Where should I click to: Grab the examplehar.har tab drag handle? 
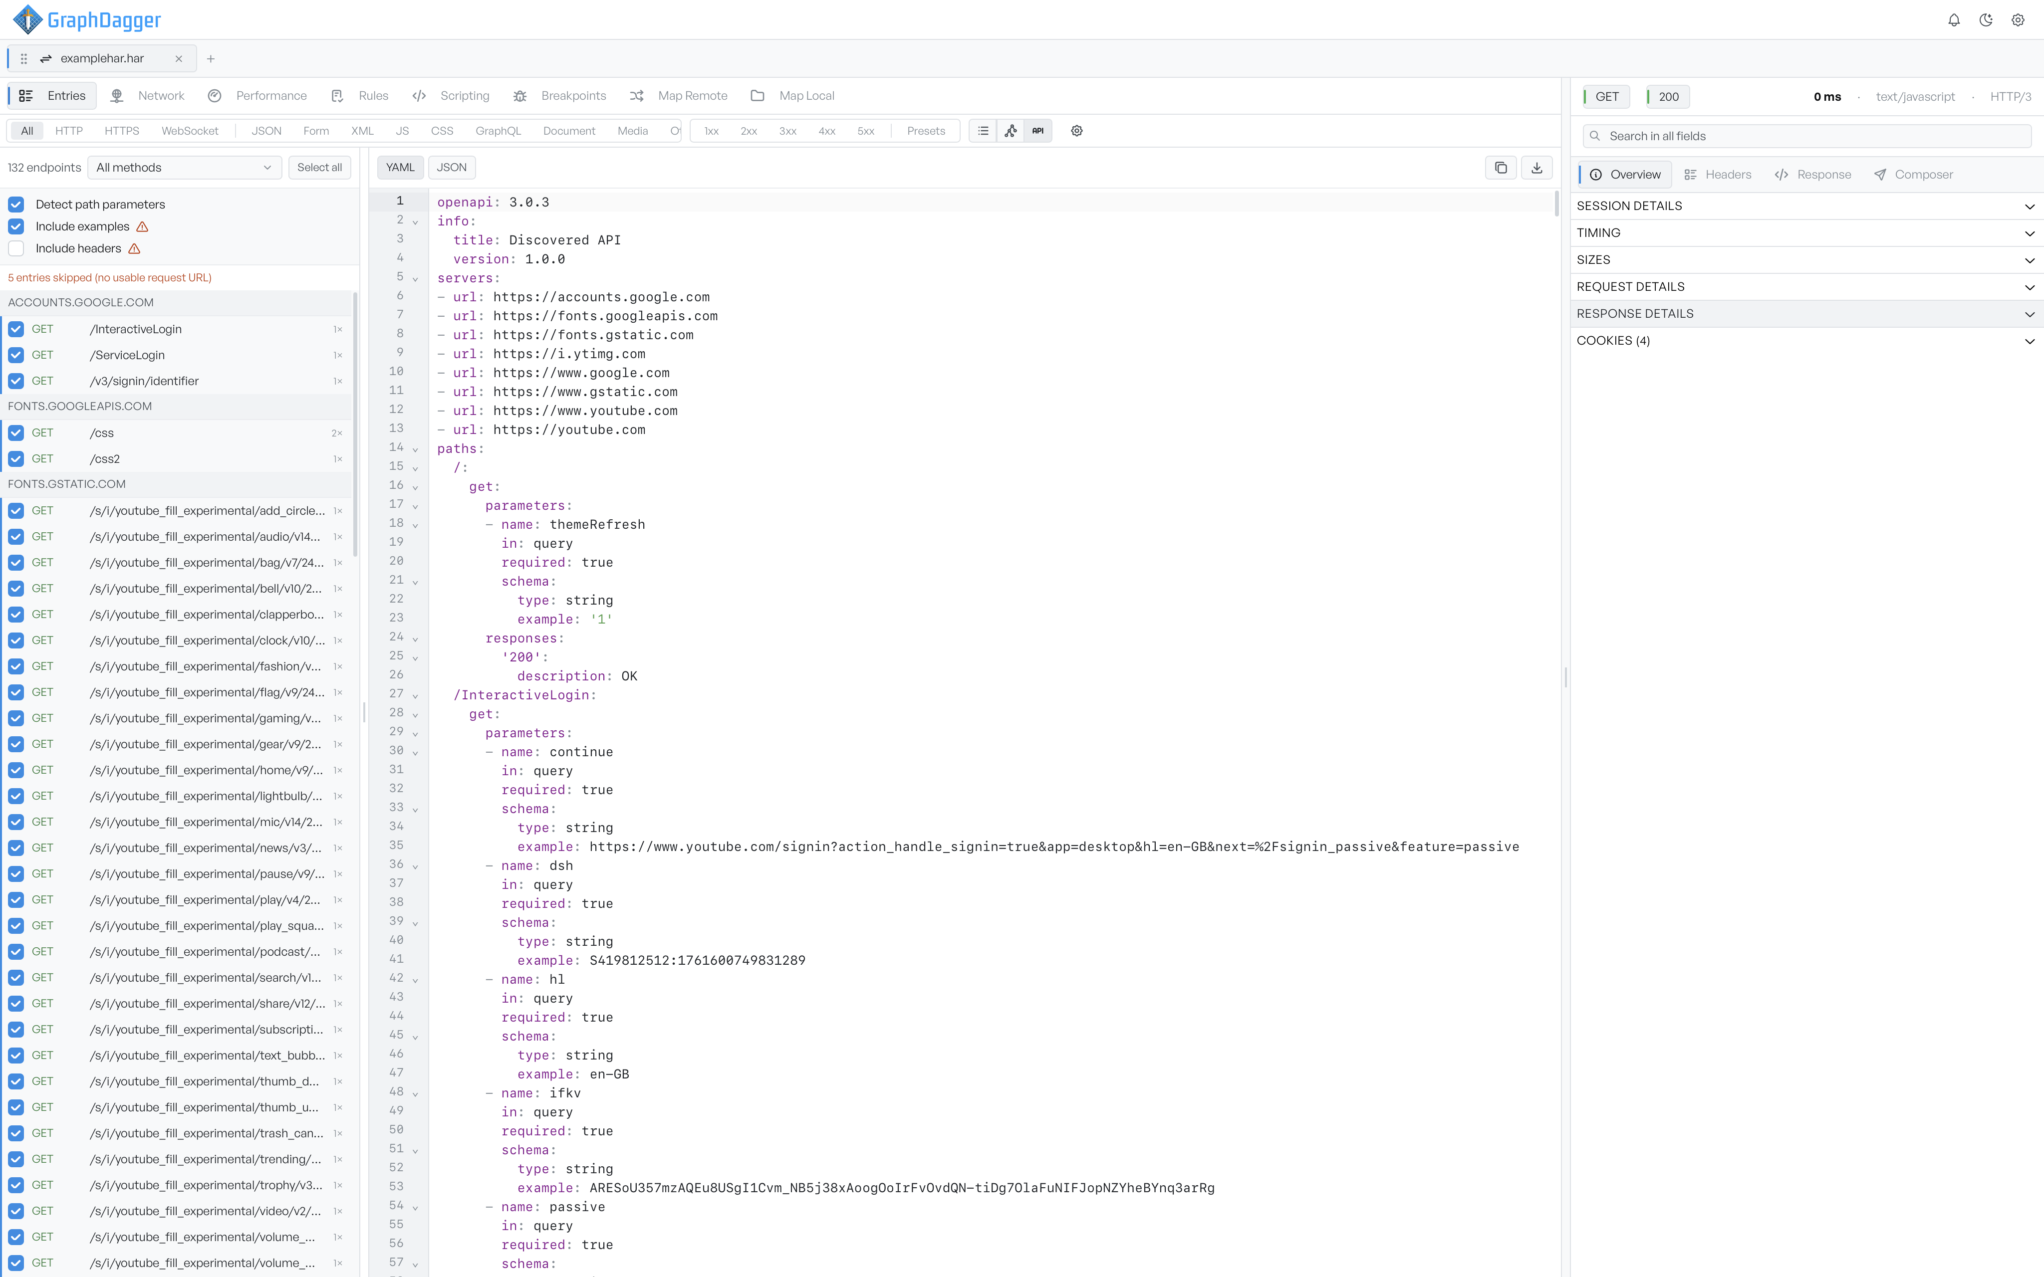pos(23,58)
